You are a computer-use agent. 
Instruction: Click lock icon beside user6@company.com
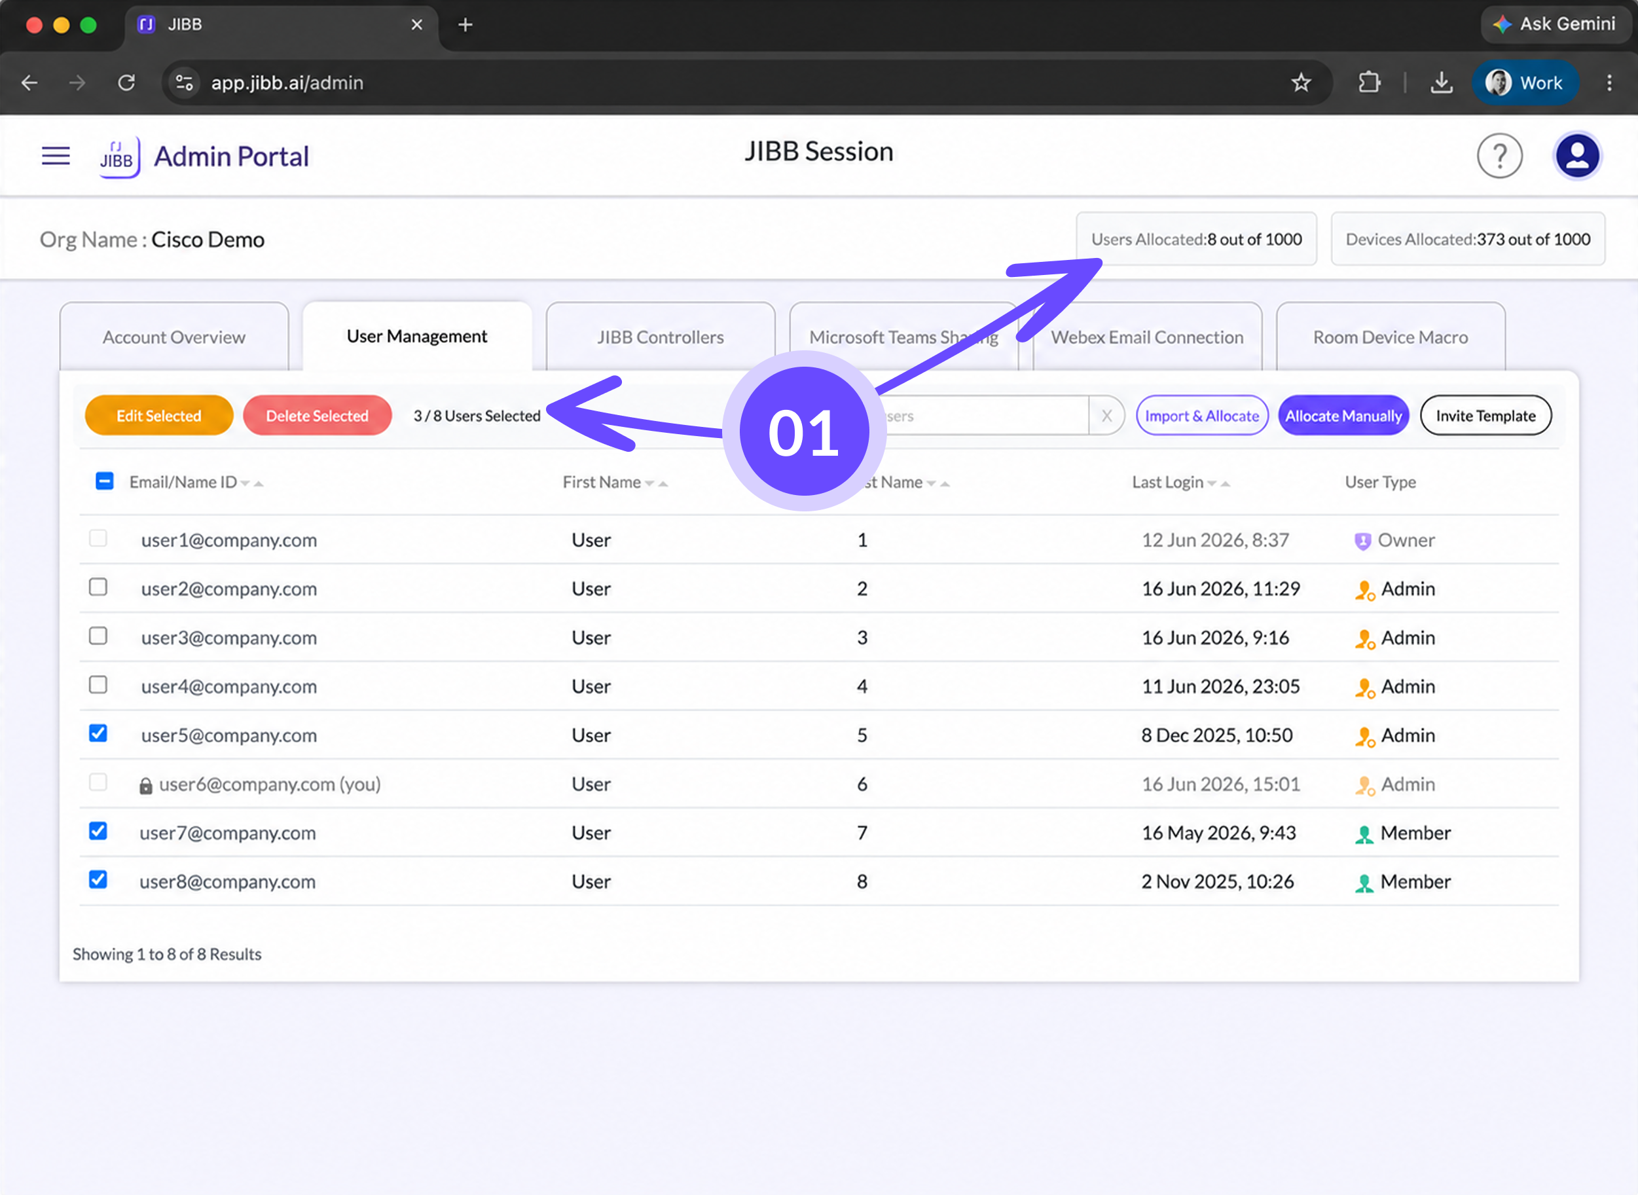pos(145,785)
